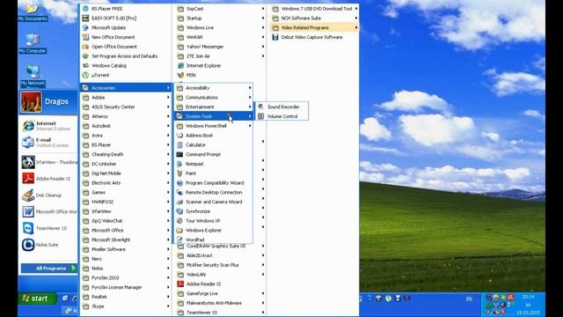Click the Dragos user picture

click(31, 102)
